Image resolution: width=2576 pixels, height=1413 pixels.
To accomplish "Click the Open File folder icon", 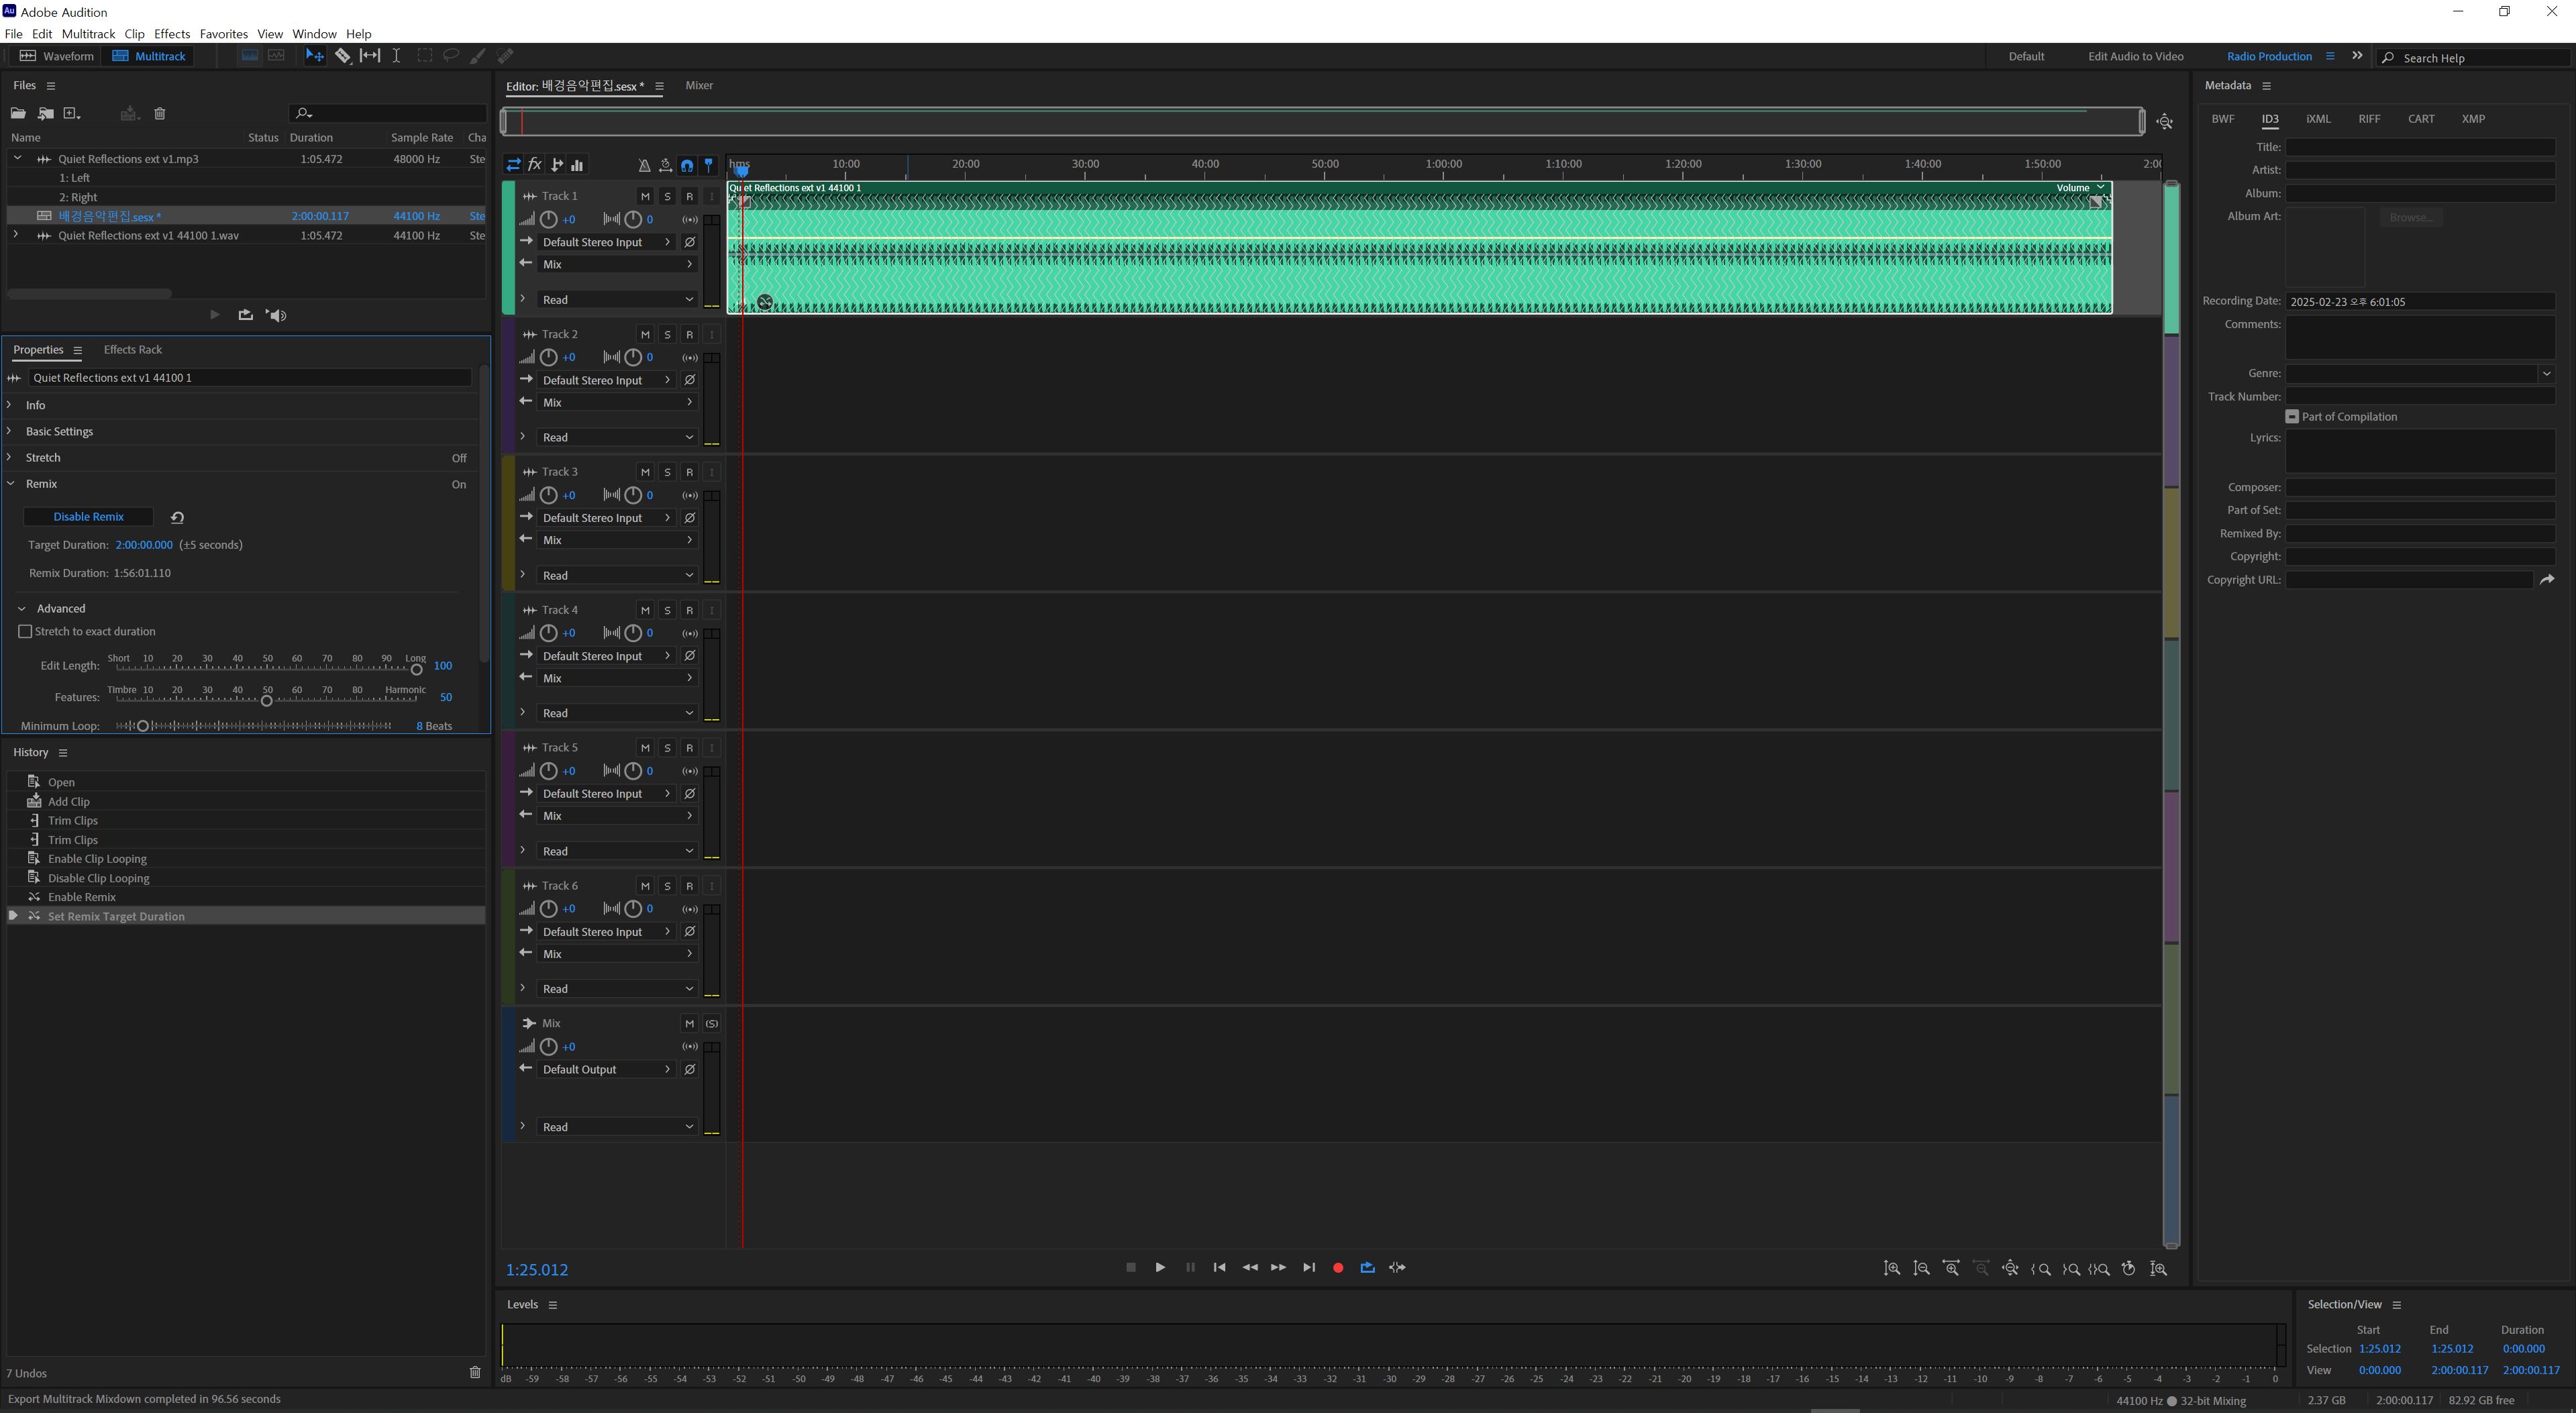I will [18, 113].
